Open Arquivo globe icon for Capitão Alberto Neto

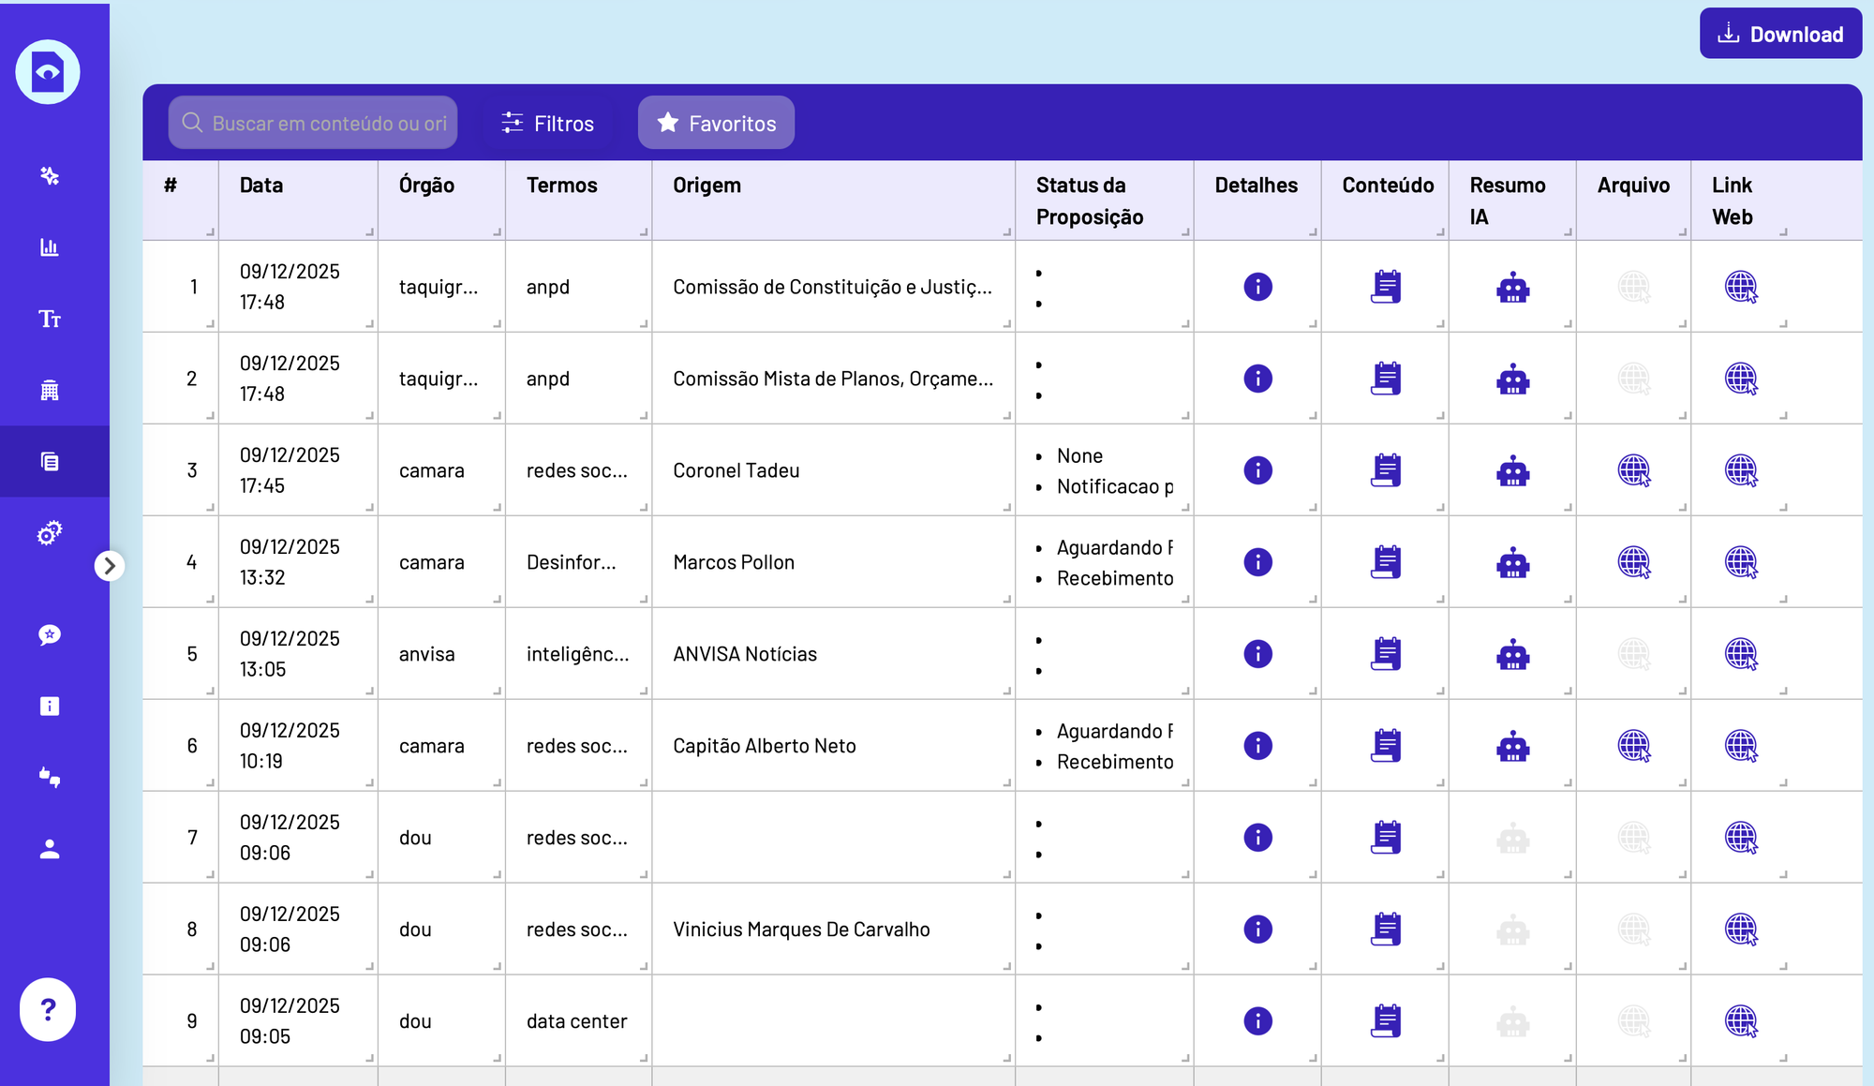1633,746
